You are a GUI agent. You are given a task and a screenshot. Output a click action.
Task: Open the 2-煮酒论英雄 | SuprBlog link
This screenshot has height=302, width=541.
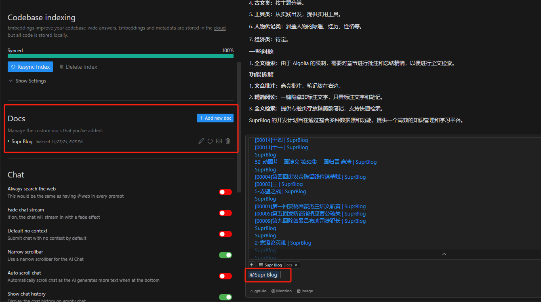pos(283,243)
